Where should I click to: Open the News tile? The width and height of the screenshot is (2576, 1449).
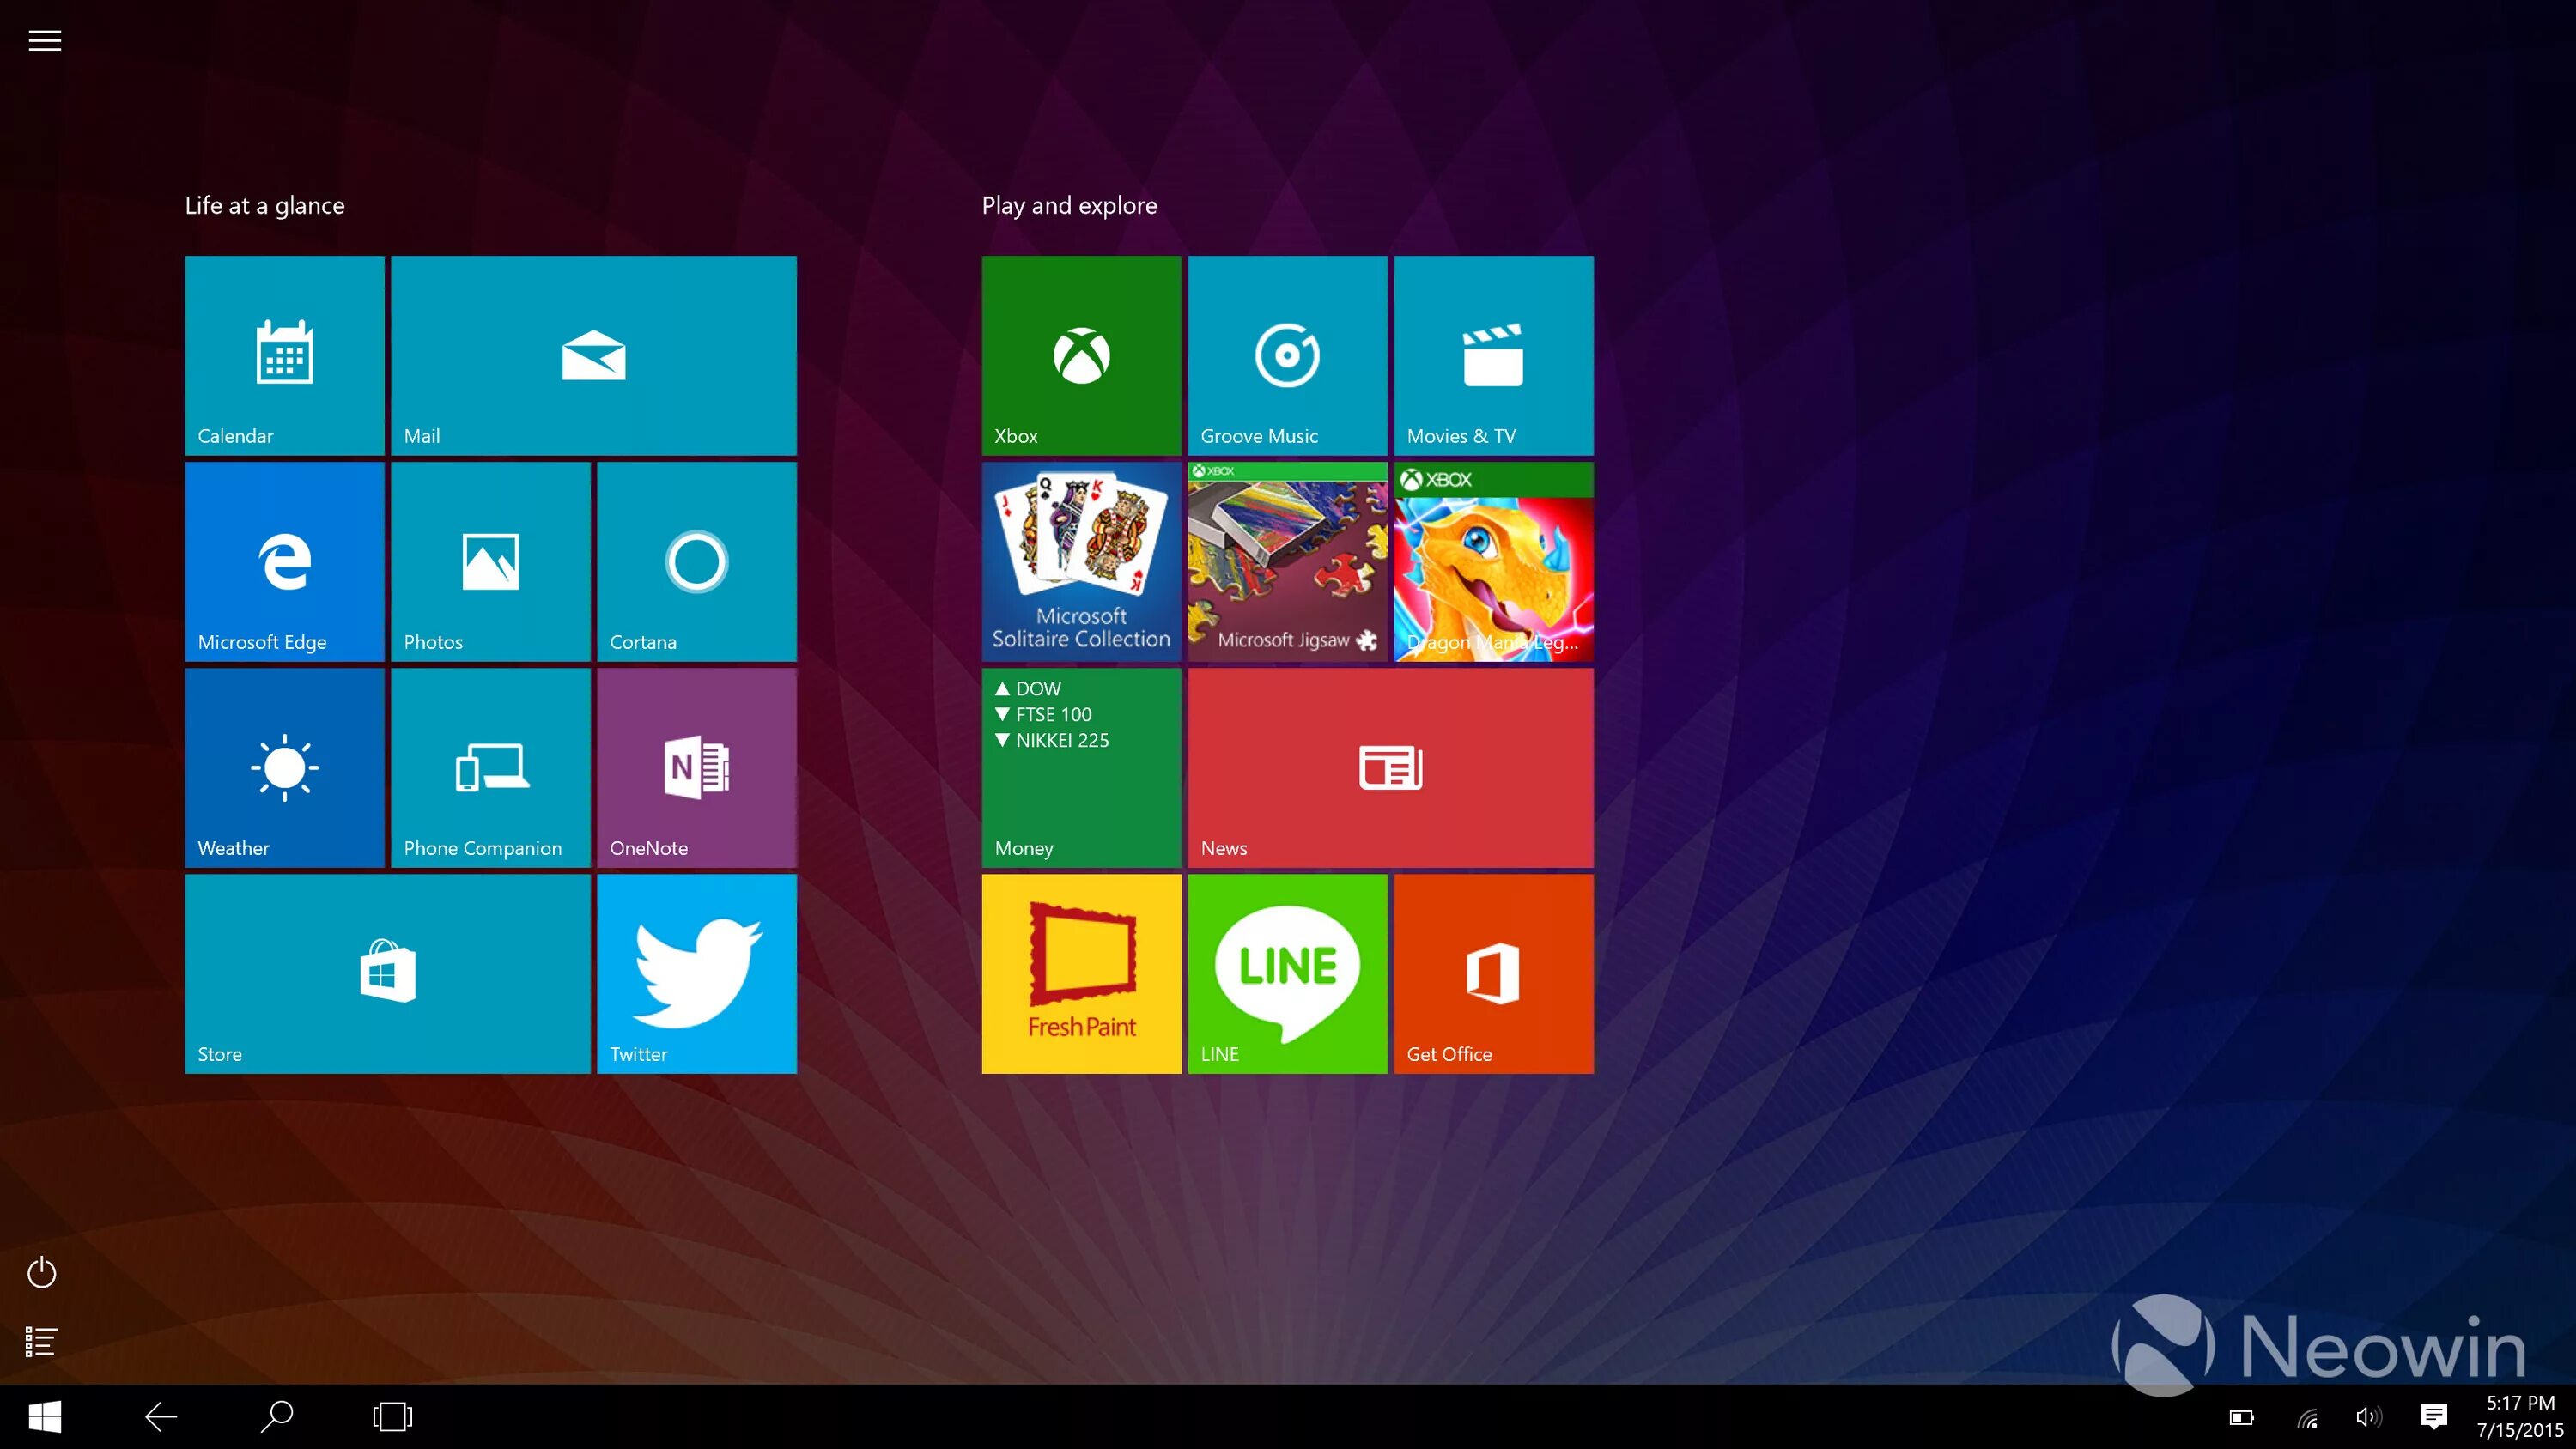(x=1390, y=767)
